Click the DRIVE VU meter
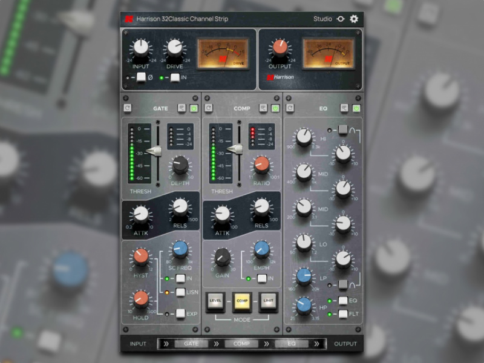Screen dimensions: 484x363 223,53
